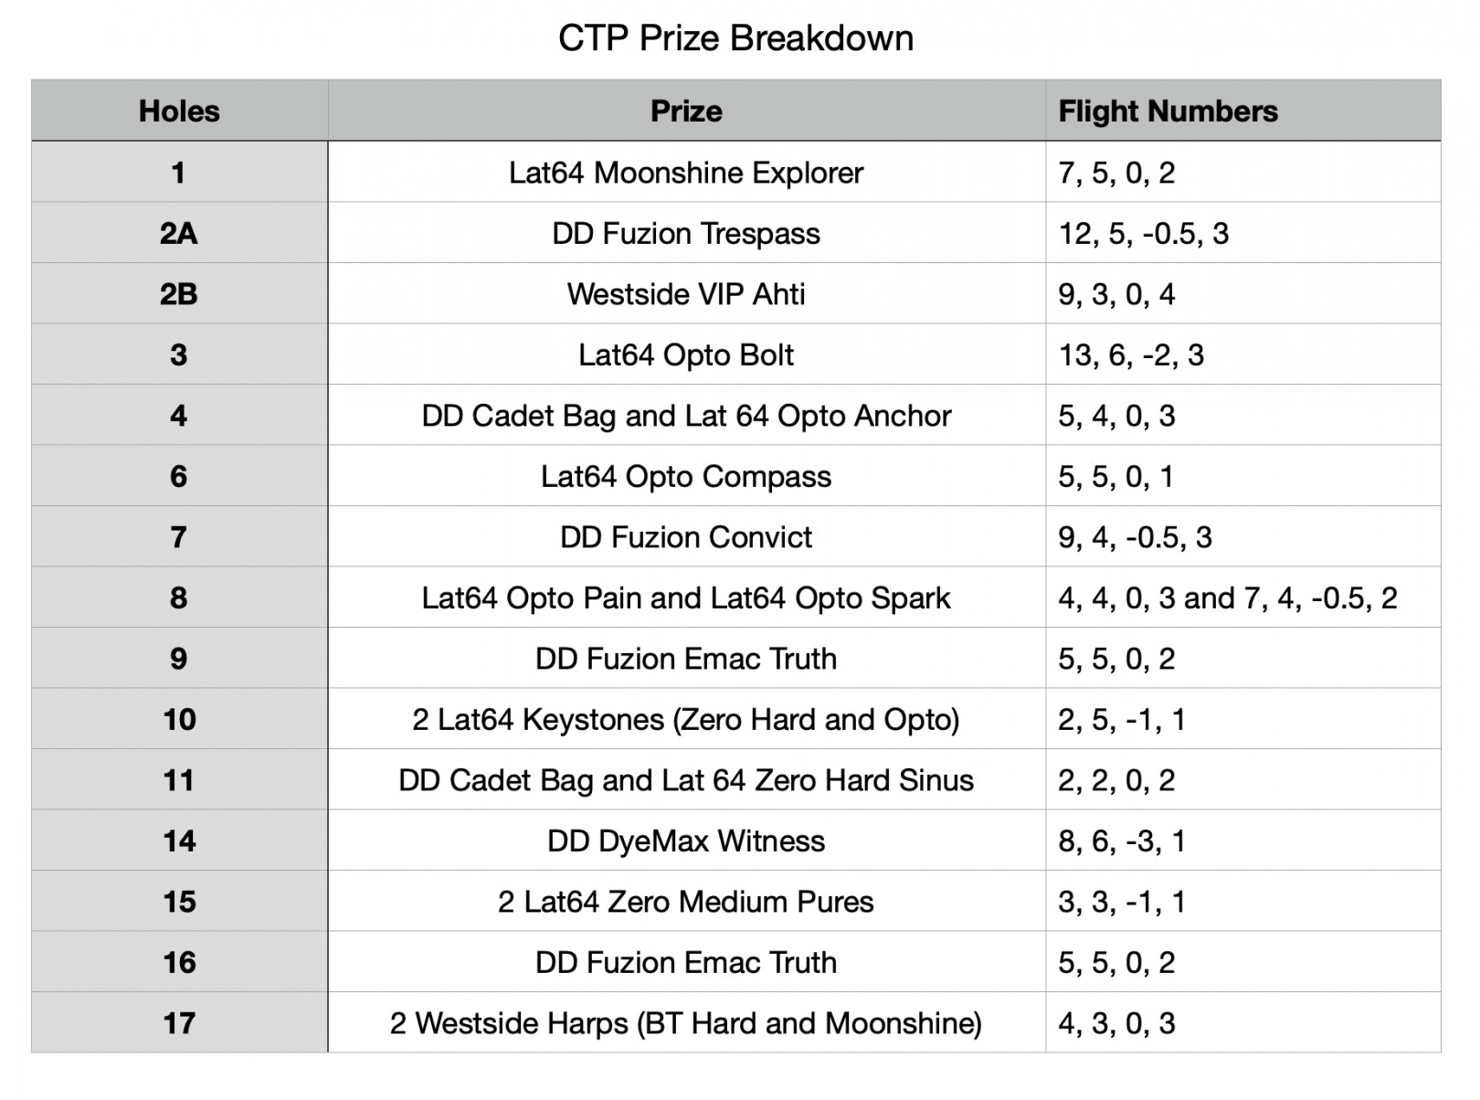This screenshot has width=1480, height=1100.
Task: Click the 2 Westside Harps prize cell
Action: tap(686, 1023)
